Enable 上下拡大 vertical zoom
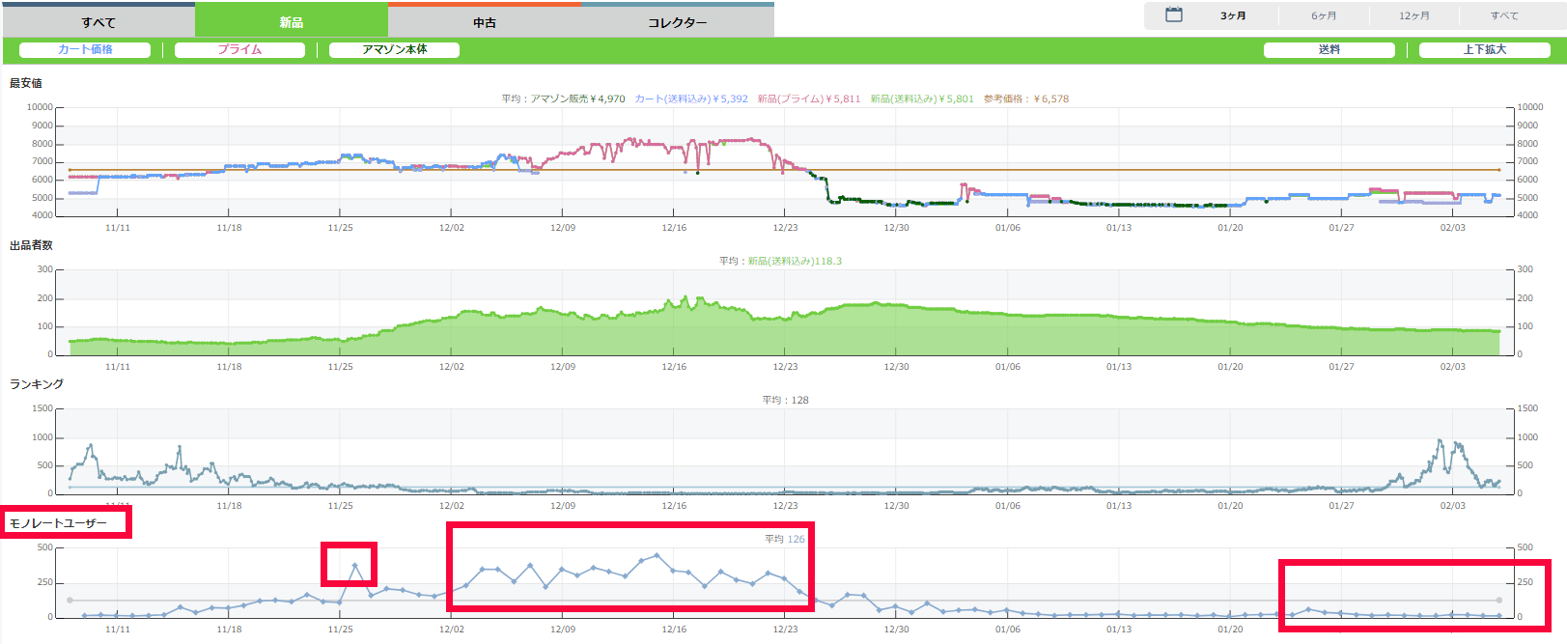The height and width of the screenshot is (644, 1567). (1484, 49)
